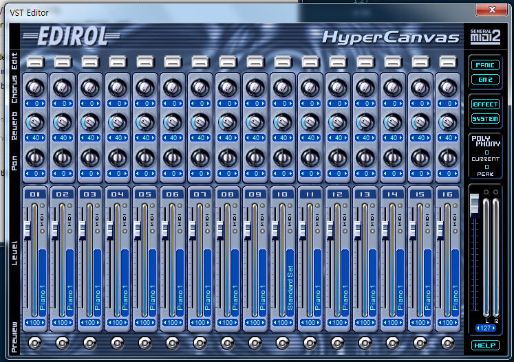Screen dimensions: 514x362
Task: Click the Pan knob of part 04
Action: tap(118, 157)
